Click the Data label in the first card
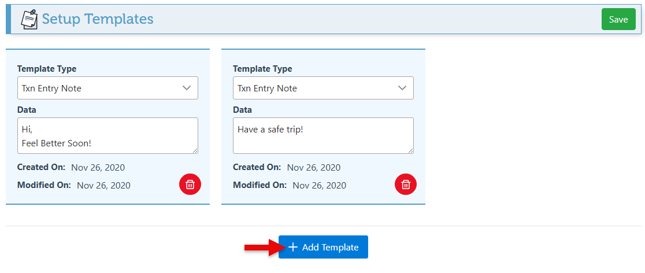This screenshot has height=273, width=645. click(27, 109)
